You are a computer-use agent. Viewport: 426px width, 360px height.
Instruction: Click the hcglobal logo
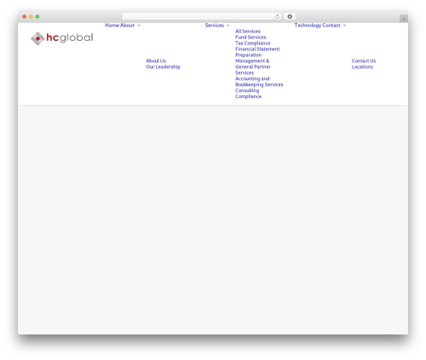62,38
